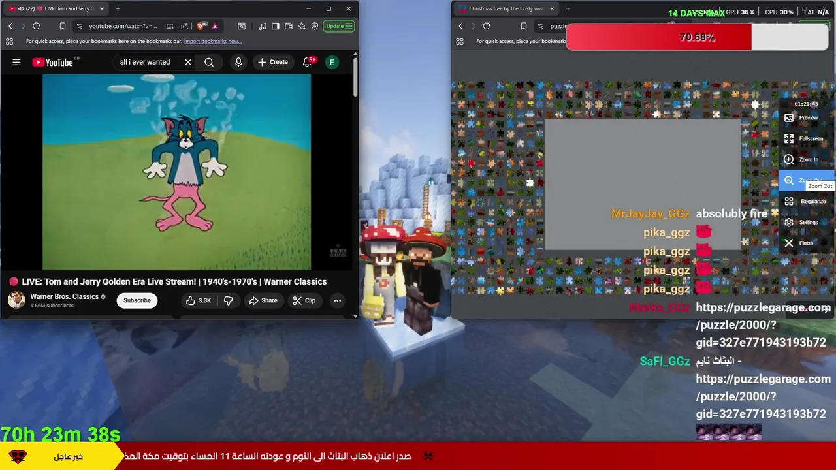Open the apps grid on the YouTube bookmarks bar
The image size is (836, 470).
tap(9, 41)
